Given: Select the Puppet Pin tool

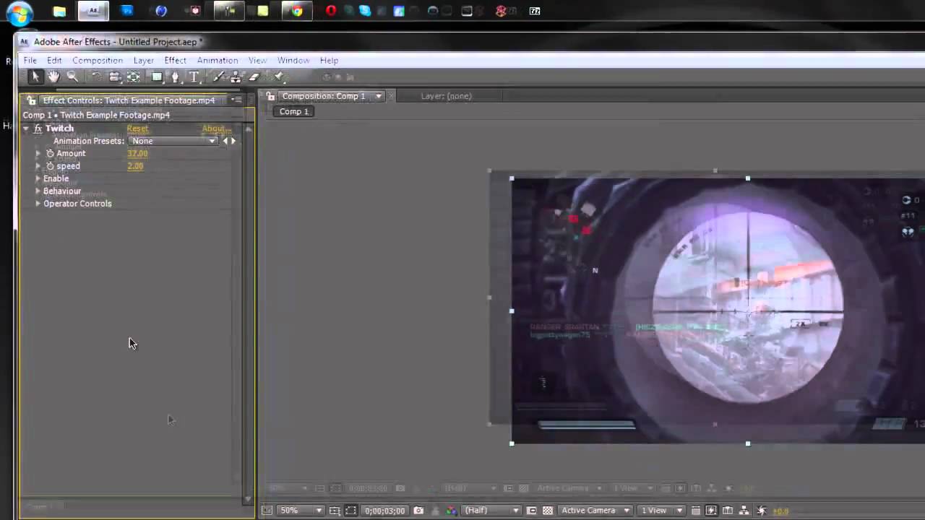Looking at the screenshot, I should pyautogui.click(x=279, y=77).
